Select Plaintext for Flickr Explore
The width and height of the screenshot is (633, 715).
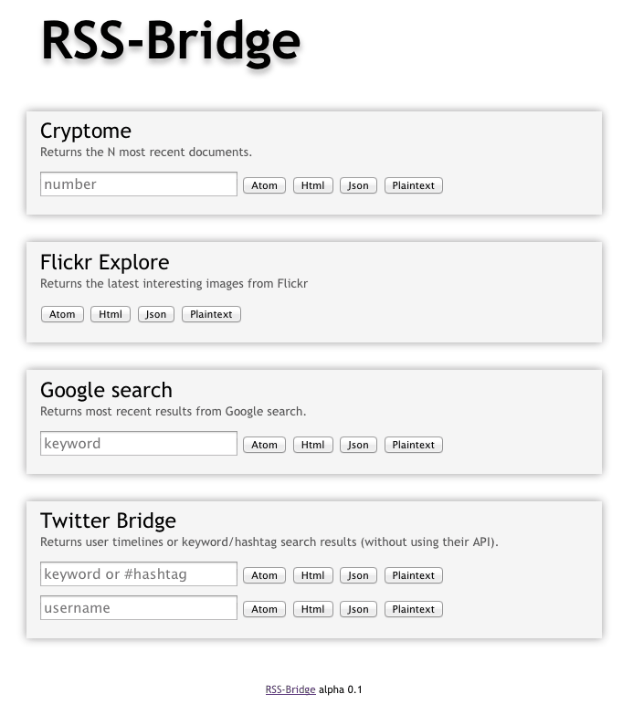coord(211,314)
